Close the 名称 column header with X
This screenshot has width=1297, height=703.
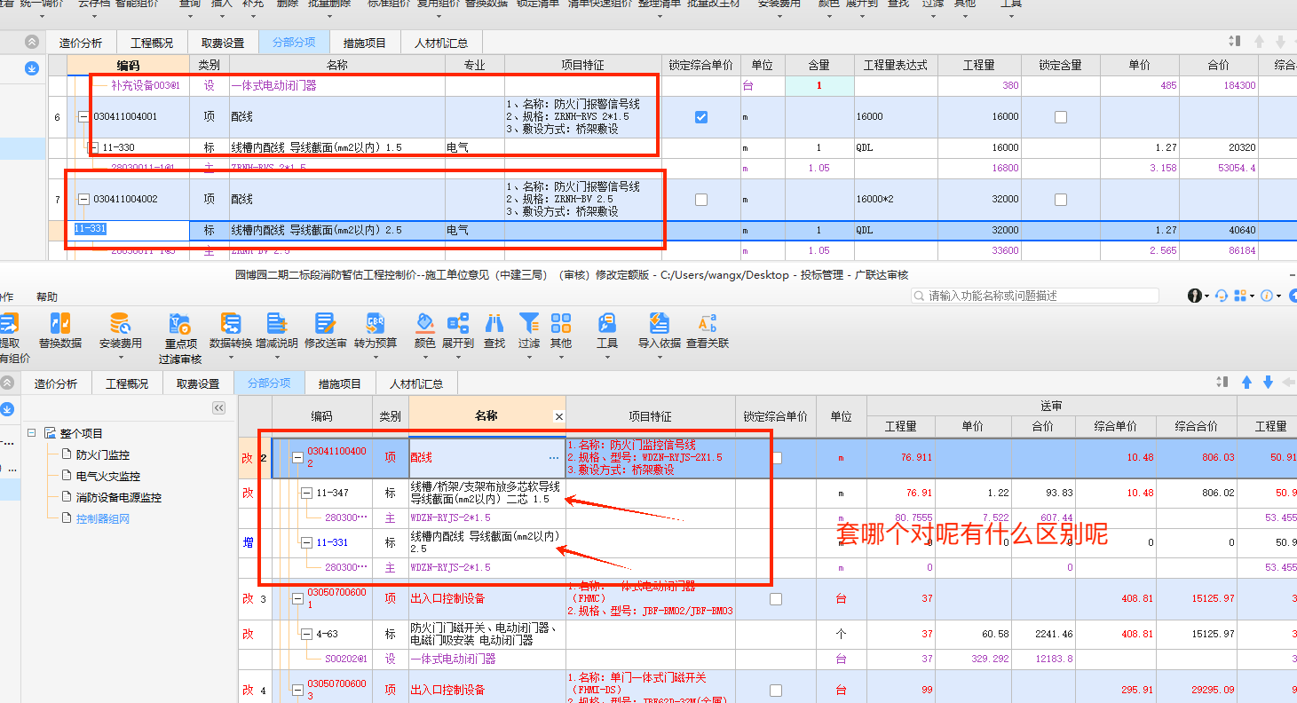(558, 416)
